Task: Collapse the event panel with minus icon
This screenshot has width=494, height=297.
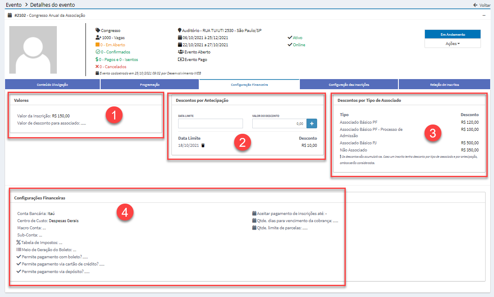Action: pyautogui.click(x=484, y=15)
